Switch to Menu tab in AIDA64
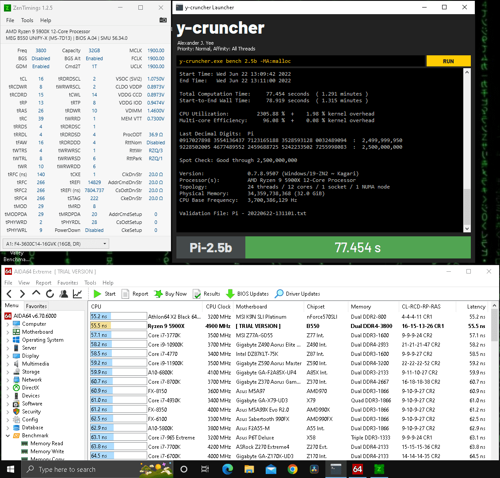500x478 pixels. coord(12,305)
